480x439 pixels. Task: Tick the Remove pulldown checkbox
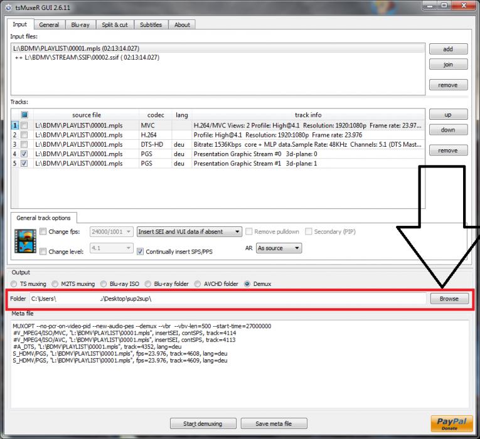pyautogui.click(x=249, y=231)
